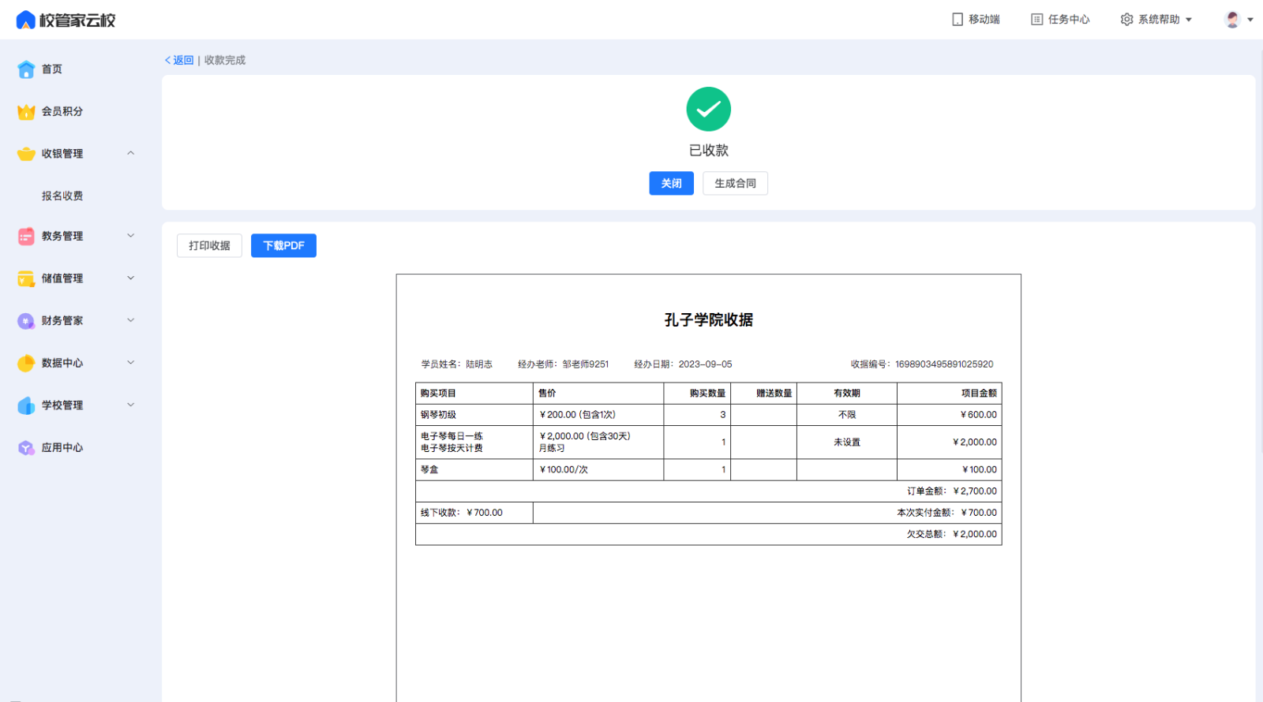The width and height of the screenshot is (1263, 702).
Task: Click the user avatar icon
Action: click(1232, 20)
